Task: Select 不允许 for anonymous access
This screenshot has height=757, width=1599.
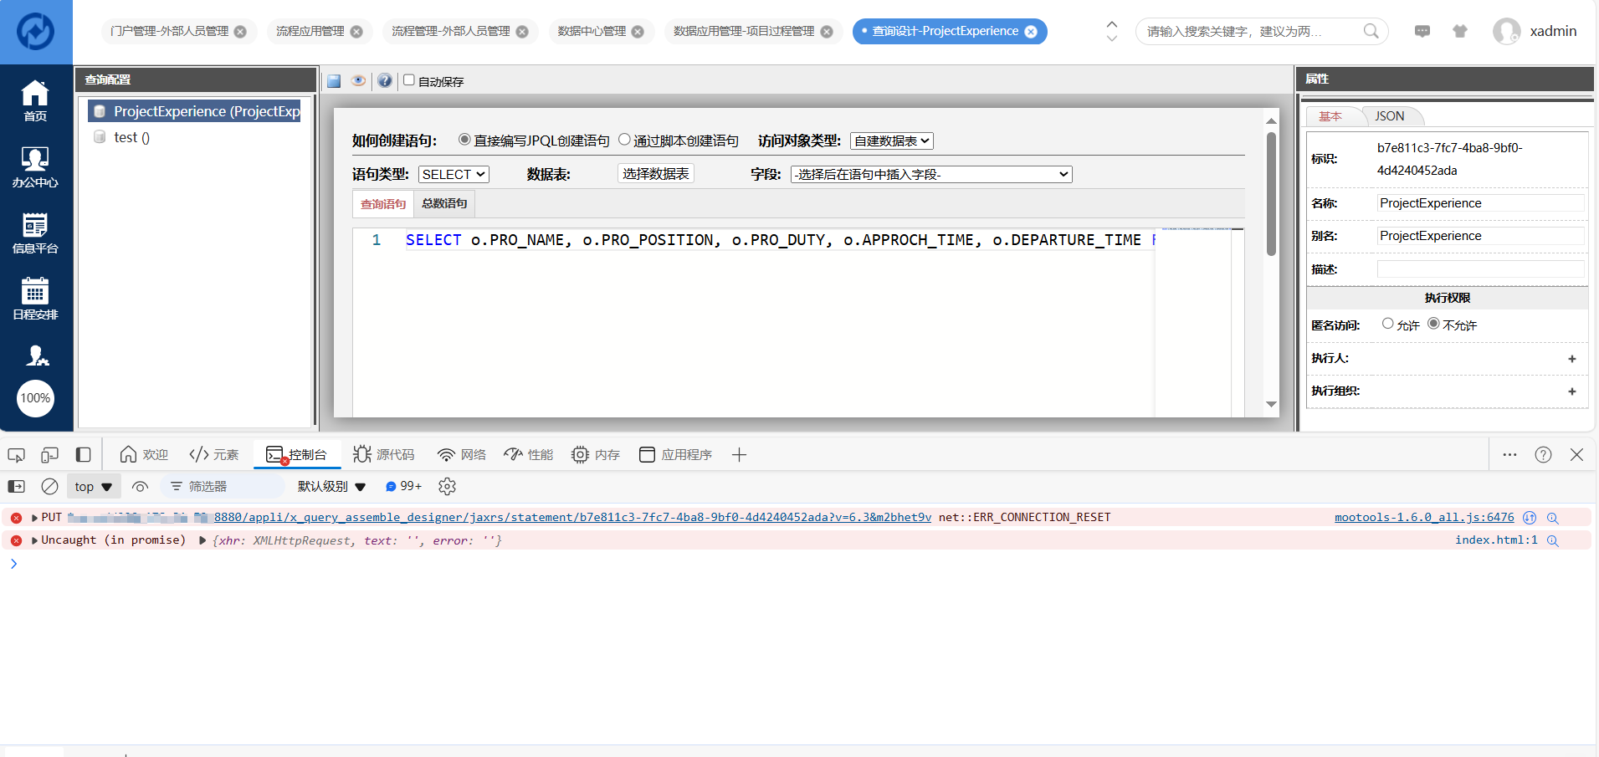Action: (1433, 324)
